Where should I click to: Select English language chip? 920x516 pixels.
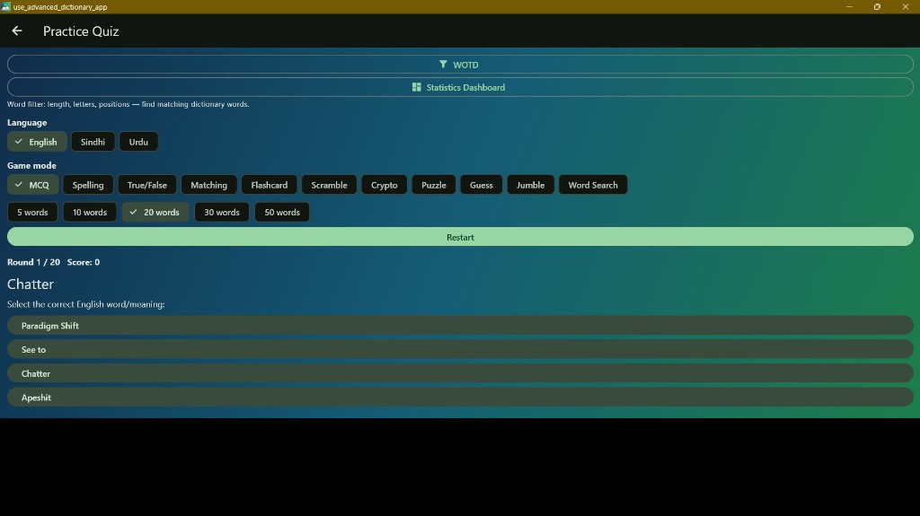(37, 142)
